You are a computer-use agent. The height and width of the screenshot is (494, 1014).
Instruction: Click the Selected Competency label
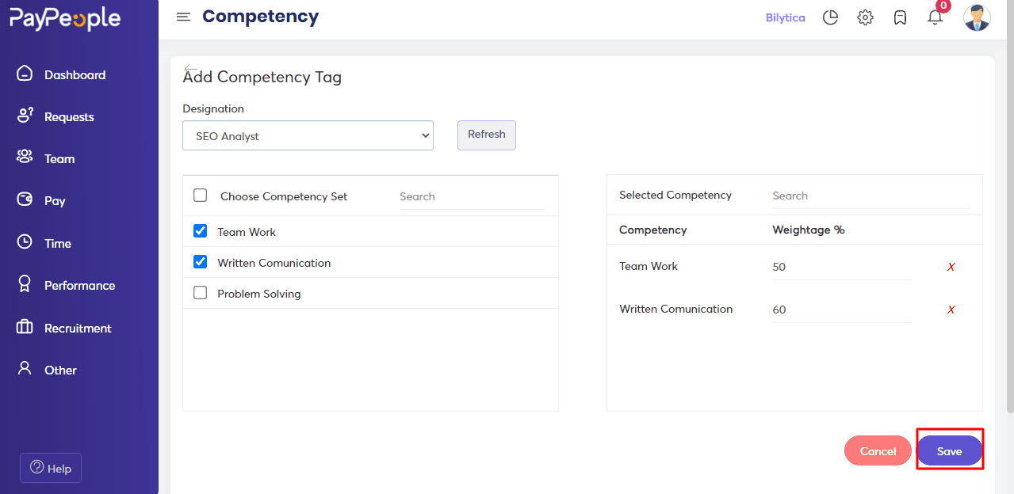click(675, 195)
